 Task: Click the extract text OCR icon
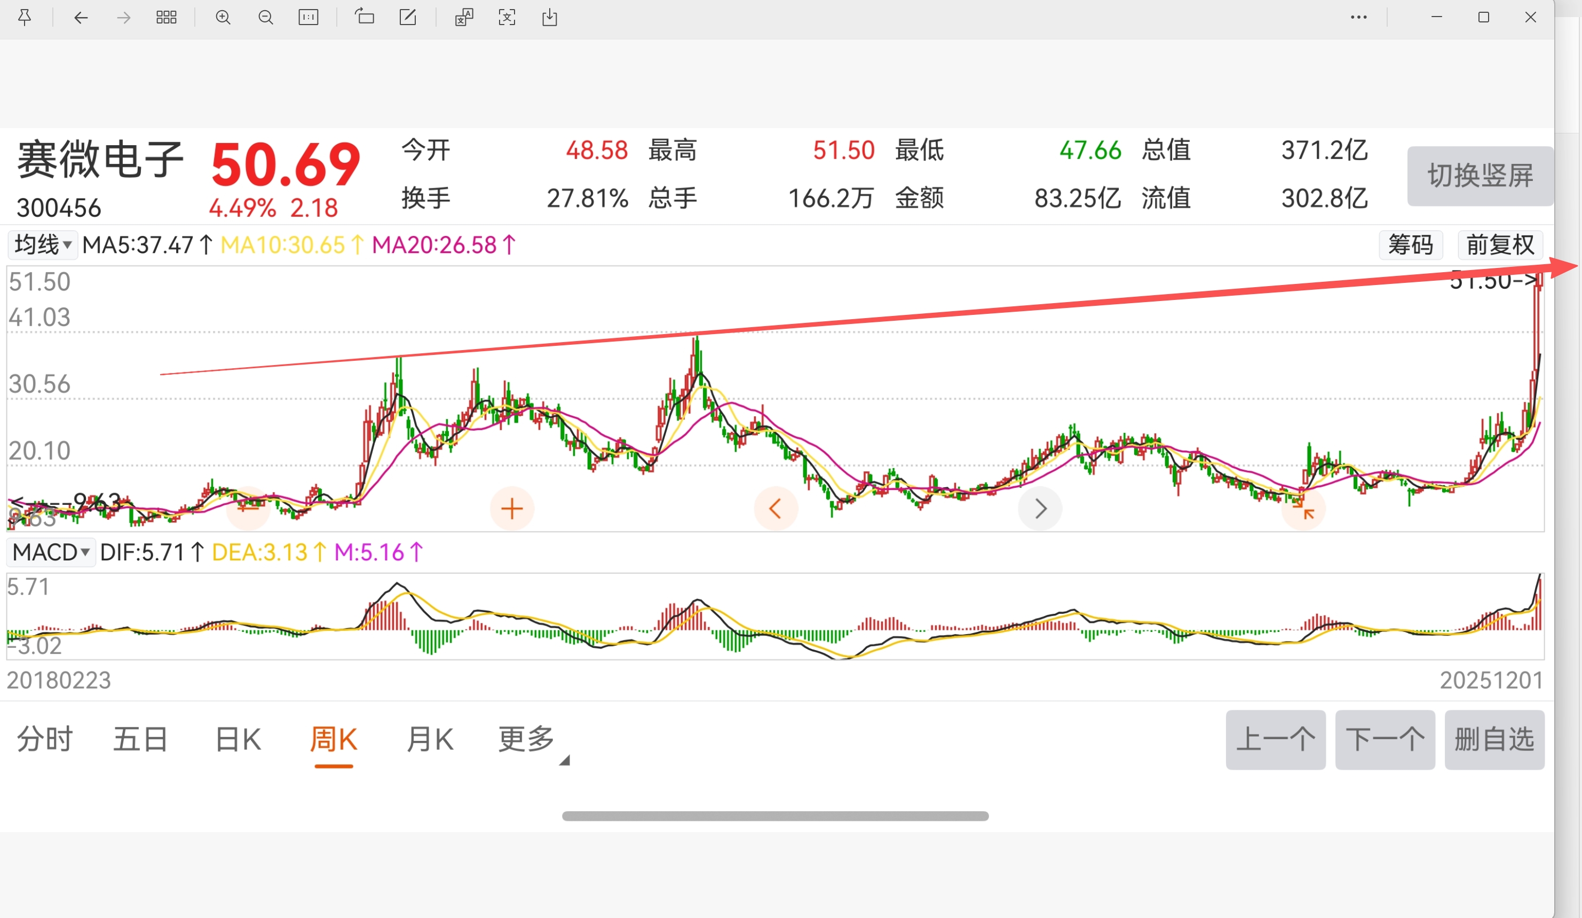pyautogui.click(x=507, y=18)
